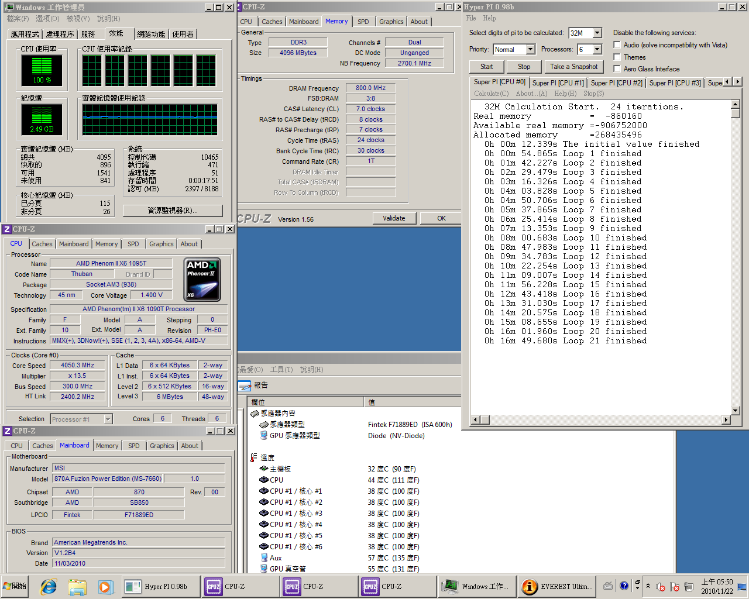Switch to Hyper PI 0.98b via its taskbar button
The image size is (749, 599).
coord(160,587)
